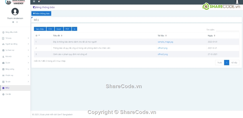243x118 pixels.
Task: Toggle the hamburger sidebar menu icon
Action: [x=34, y=1]
